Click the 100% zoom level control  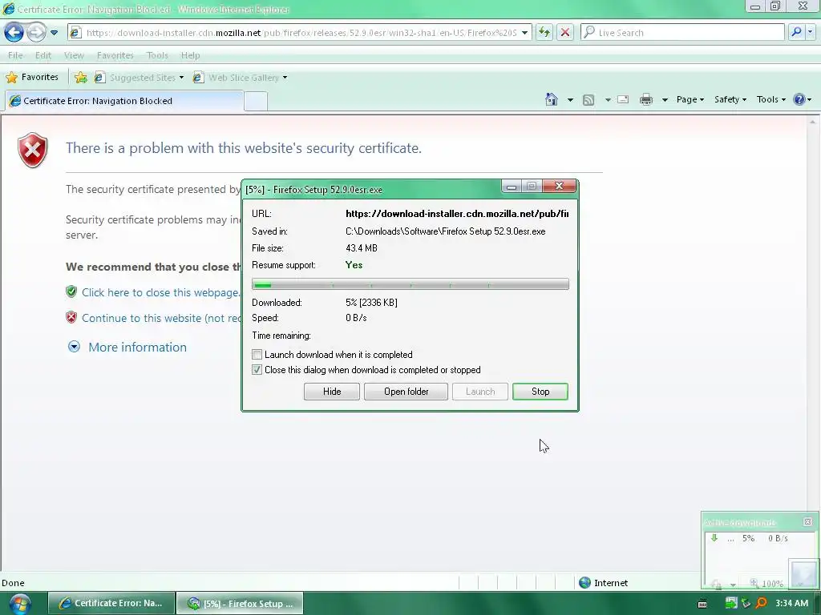click(x=766, y=583)
